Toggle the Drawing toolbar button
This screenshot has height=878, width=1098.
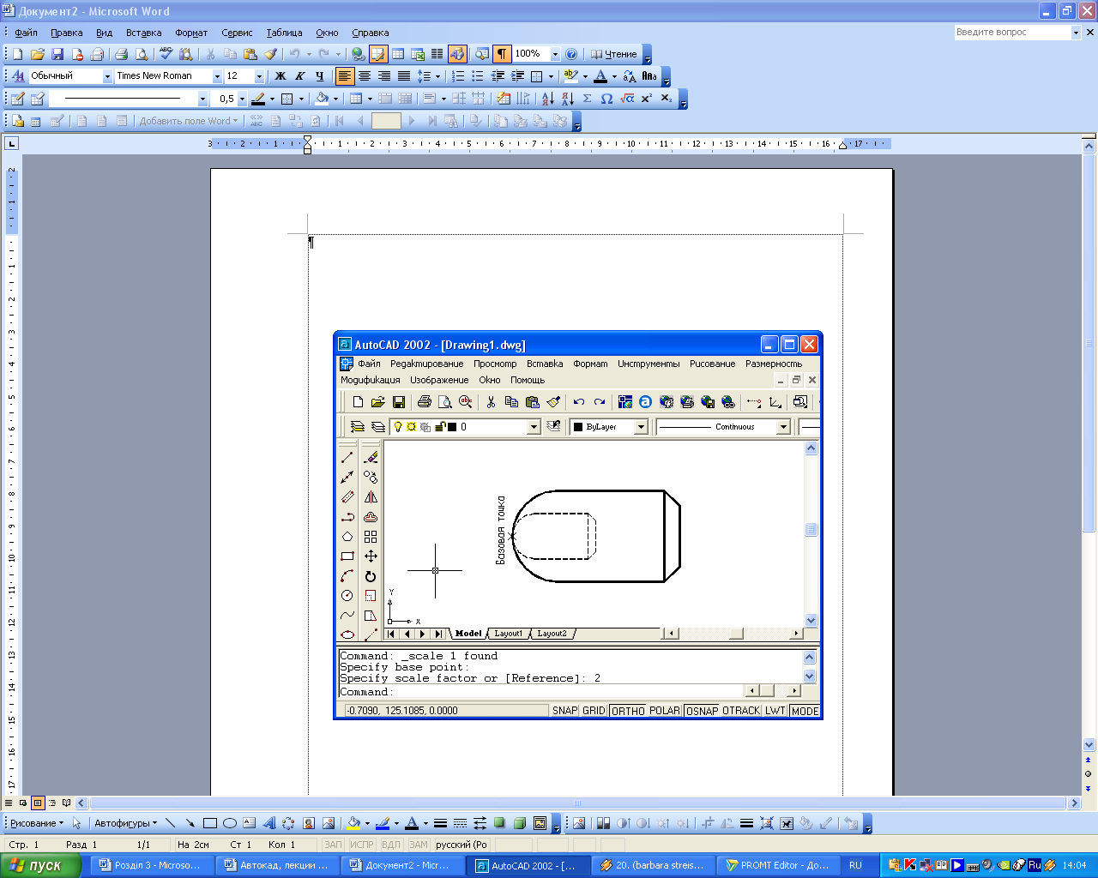coord(457,54)
